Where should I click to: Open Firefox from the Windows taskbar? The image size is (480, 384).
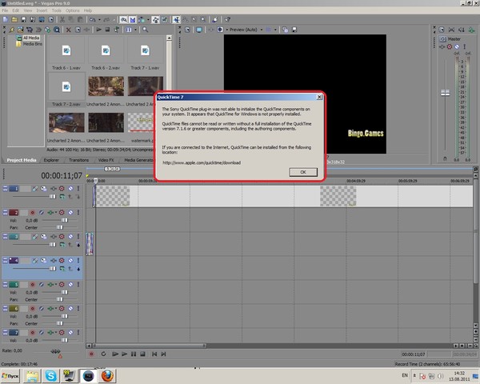click(107, 376)
